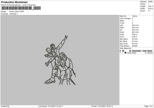Click the Production Worksheet title
This screenshot has width=154, height=108.
[x=14, y=2]
